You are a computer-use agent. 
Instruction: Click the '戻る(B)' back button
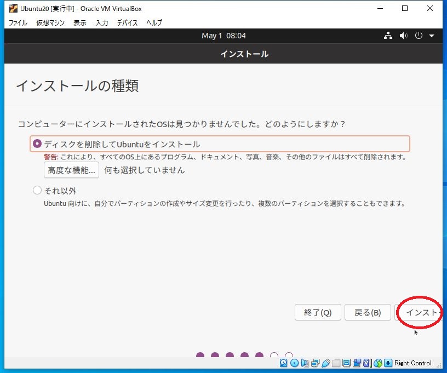(368, 312)
